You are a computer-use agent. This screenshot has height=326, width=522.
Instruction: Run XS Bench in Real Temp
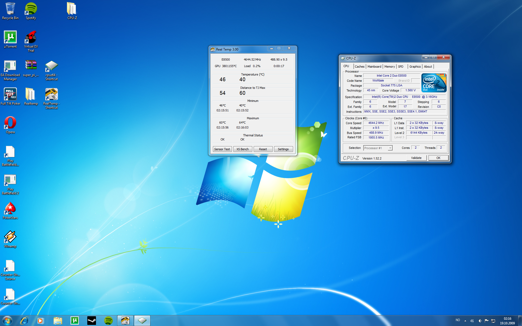(x=243, y=149)
